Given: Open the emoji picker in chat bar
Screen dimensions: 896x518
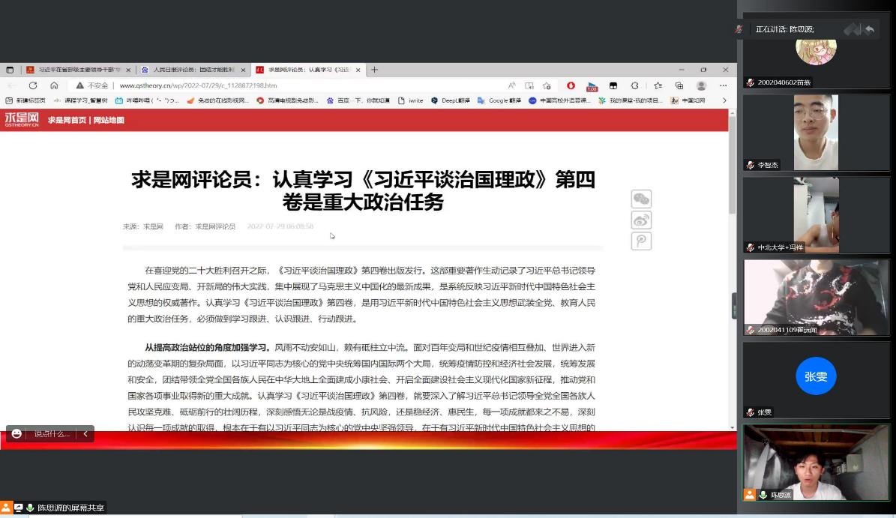Looking at the screenshot, I should (16, 433).
